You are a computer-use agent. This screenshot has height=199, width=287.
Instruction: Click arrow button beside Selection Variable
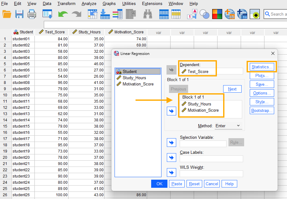tap(171, 143)
